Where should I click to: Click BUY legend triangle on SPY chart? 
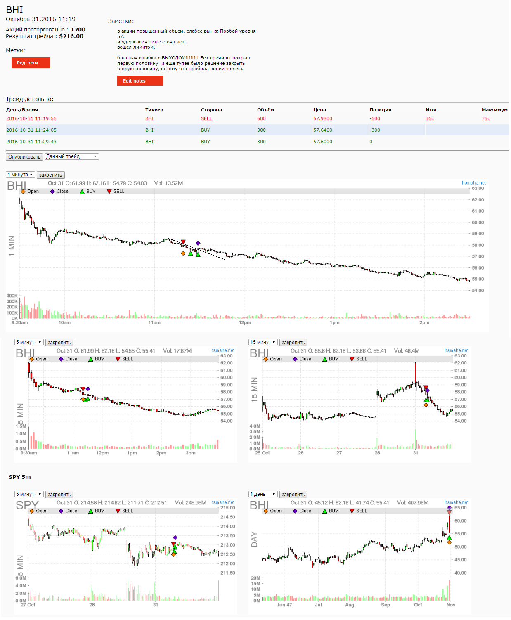pyautogui.click(x=91, y=511)
